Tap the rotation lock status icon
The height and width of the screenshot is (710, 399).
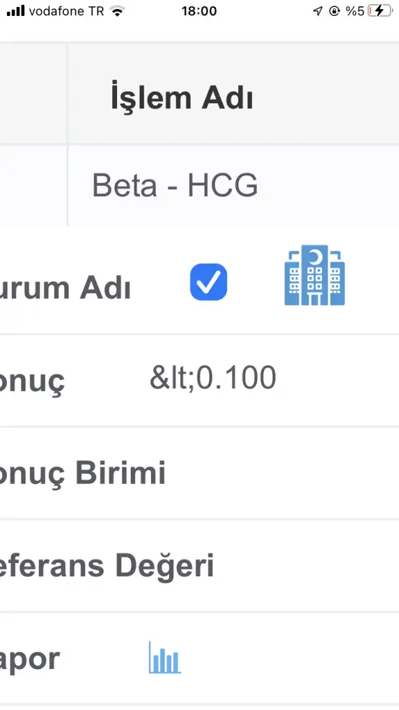click(x=335, y=11)
